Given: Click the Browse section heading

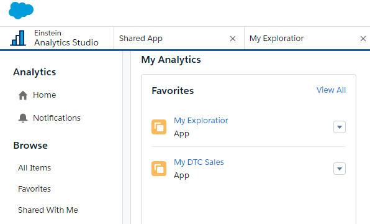Looking at the screenshot, I should 30,146.
